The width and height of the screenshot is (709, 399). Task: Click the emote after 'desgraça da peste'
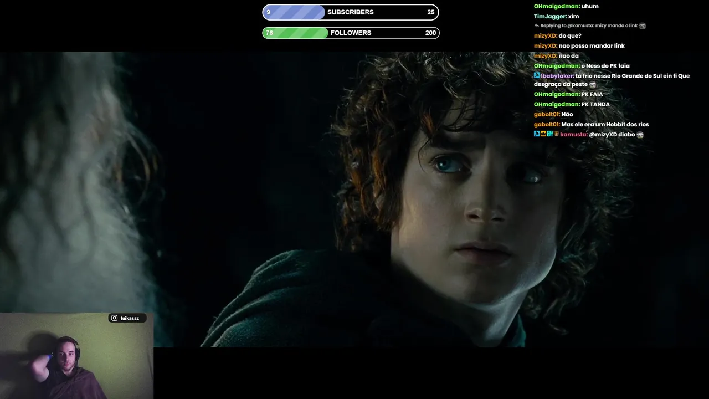[x=593, y=84]
